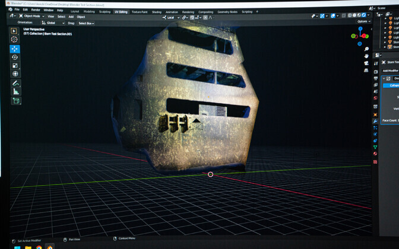Viewport: 399px width, 249px height.
Task: Select the Rotate tool
Action: click(15, 58)
